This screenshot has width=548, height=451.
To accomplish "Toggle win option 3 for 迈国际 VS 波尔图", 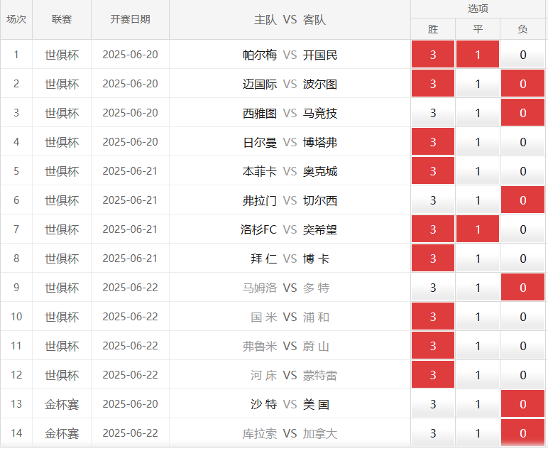I will tap(433, 83).
